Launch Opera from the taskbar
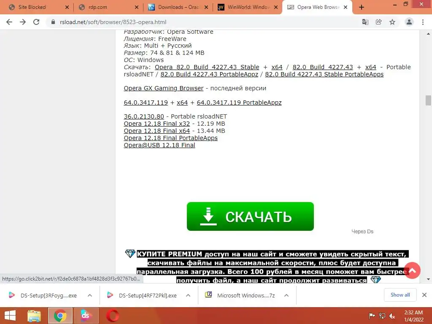This screenshot has height=324, width=432. [113, 316]
